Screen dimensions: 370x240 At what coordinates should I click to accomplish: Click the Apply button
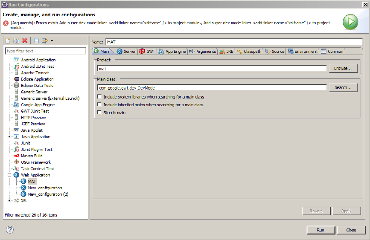(347, 211)
